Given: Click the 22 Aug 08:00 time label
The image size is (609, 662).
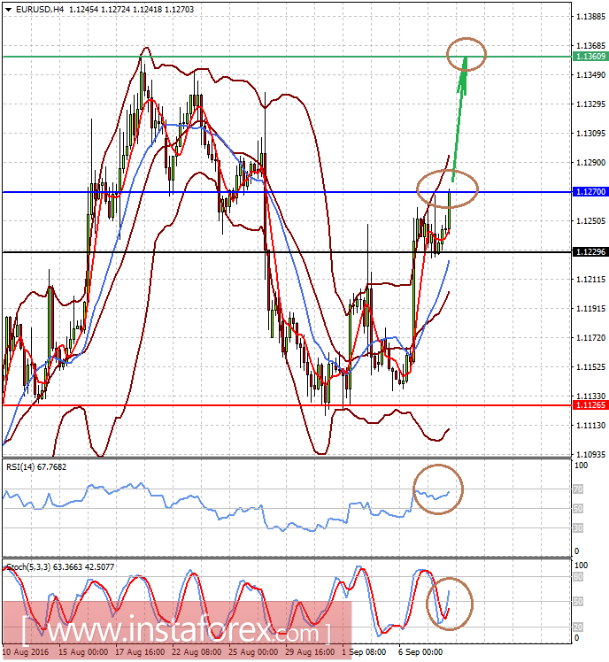Looking at the screenshot, I should click(x=197, y=652).
